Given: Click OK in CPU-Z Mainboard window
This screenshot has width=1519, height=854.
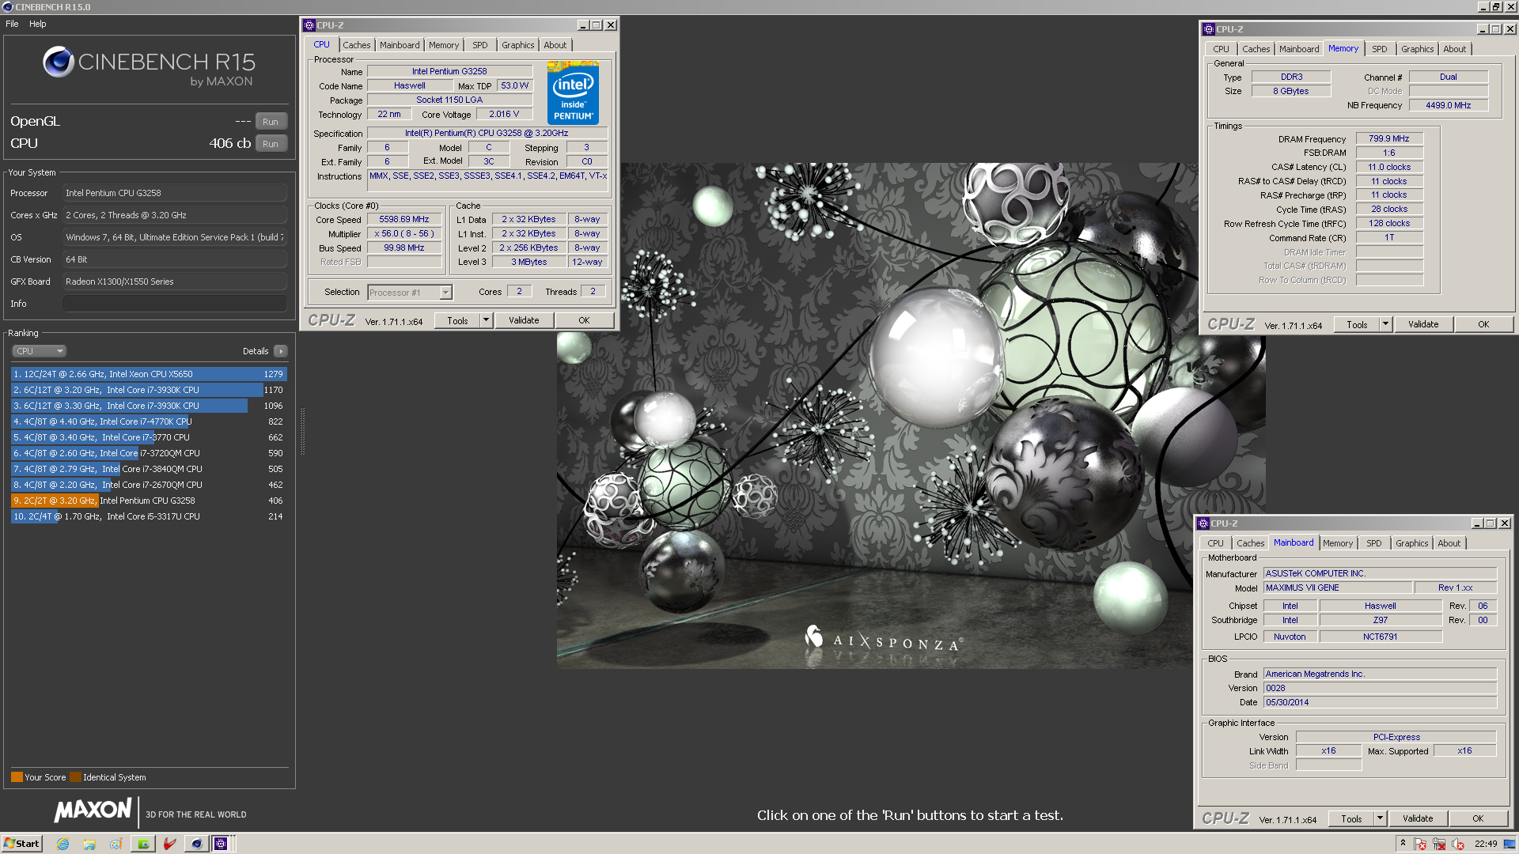Looking at the screenshot, I should point(1478,818).
